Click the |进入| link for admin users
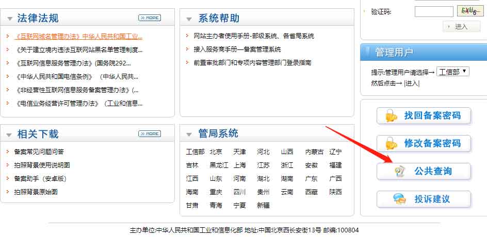Image resolution: width=487 pixels, height=237 pixels. (412, 83)
